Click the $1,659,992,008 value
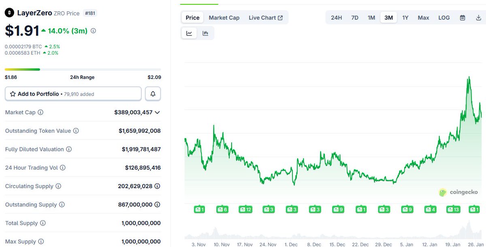Screen dimensions: 486x247 click(x=140, y=131)
